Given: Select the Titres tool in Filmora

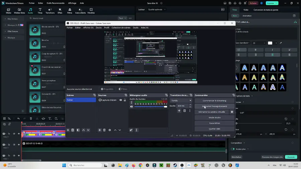Looking at the screenshot, I should (40, 11).
